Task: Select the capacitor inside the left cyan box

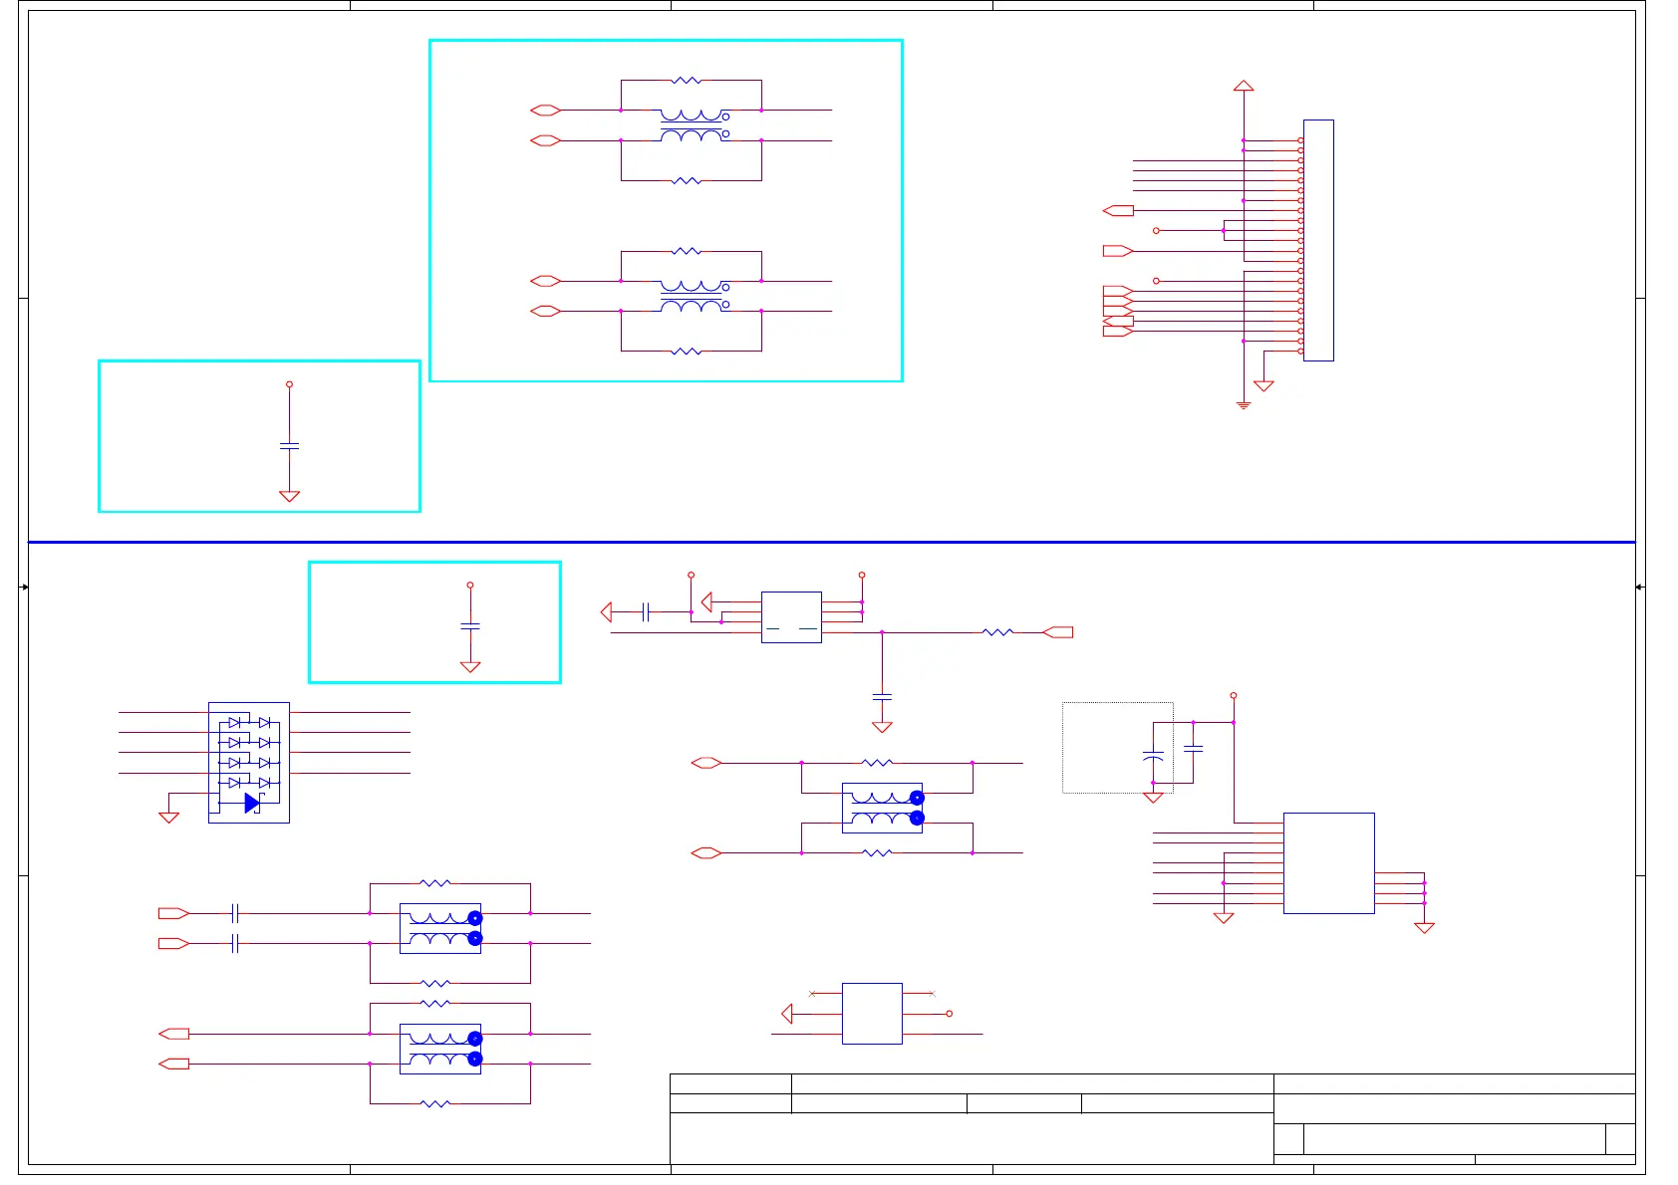Action: [290, 446]
